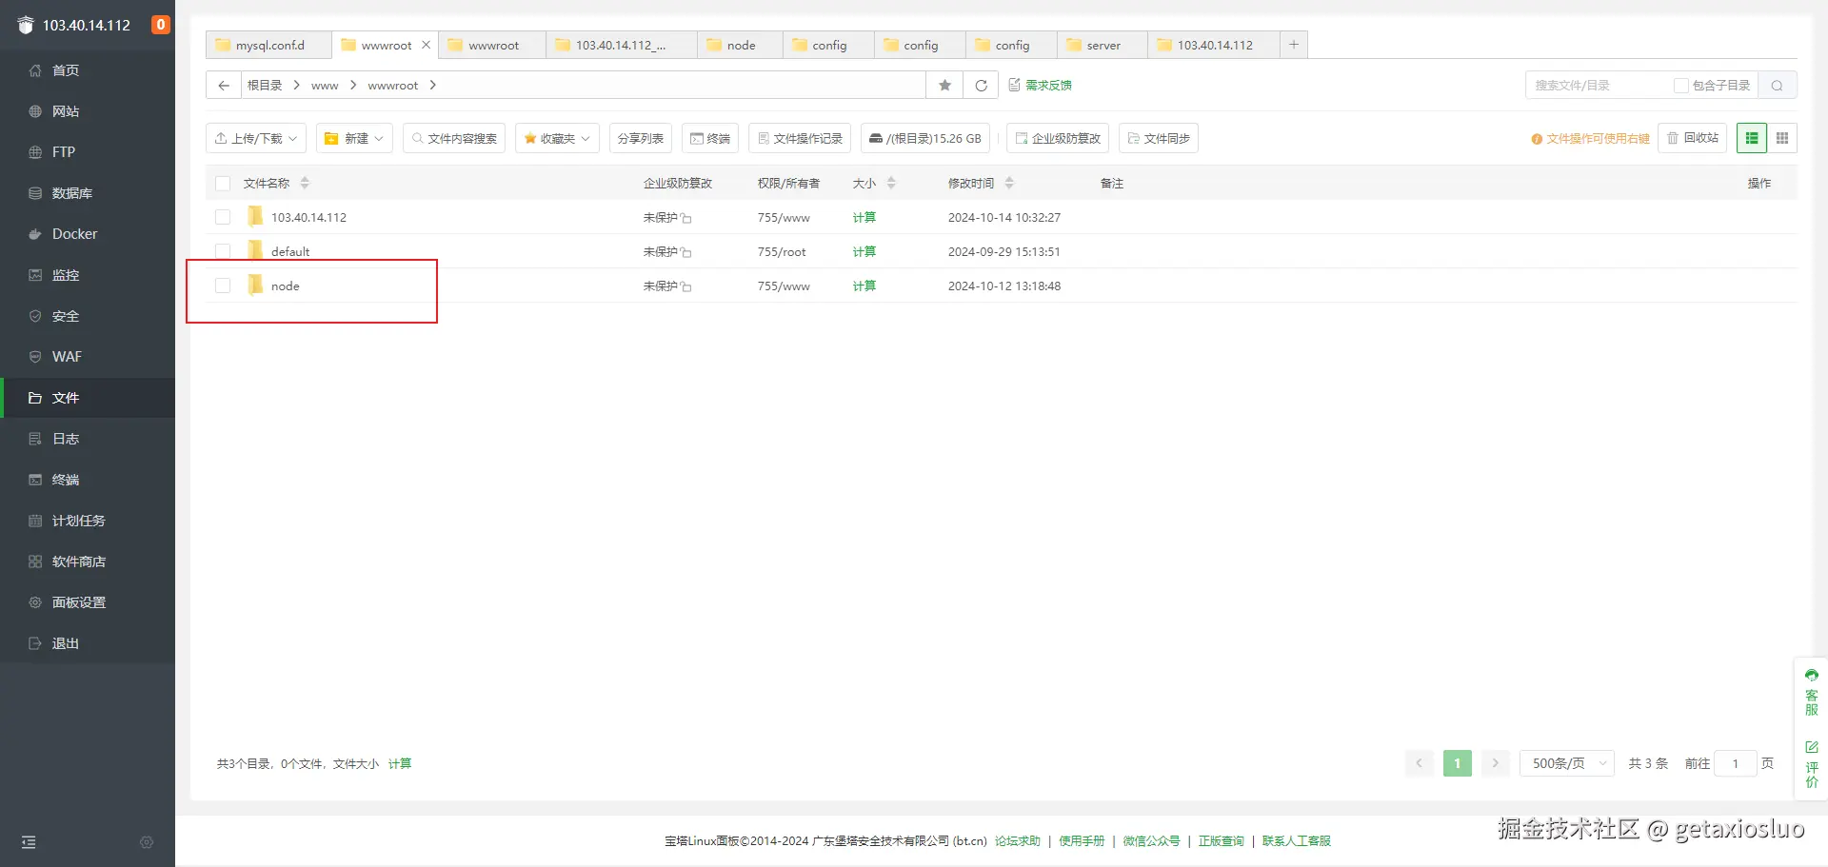Sort by size arrows

[x=891, y=183]
